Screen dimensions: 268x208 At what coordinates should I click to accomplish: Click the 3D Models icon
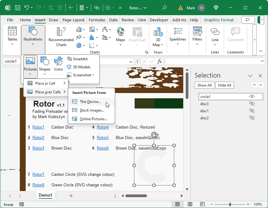pyautogui.click(x=79, y=67)
